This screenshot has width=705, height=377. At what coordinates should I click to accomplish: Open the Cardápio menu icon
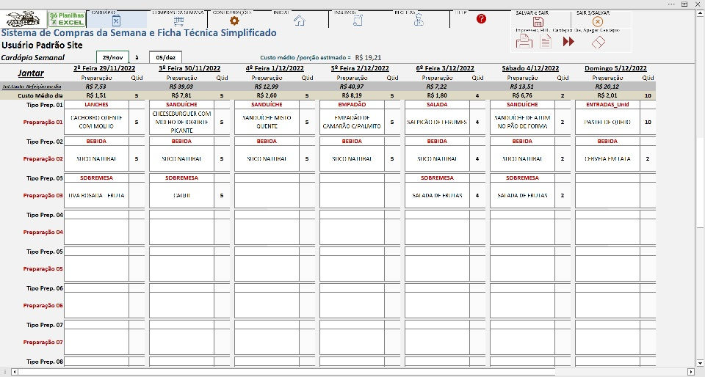pyautogui.click(x=116, y=21)
